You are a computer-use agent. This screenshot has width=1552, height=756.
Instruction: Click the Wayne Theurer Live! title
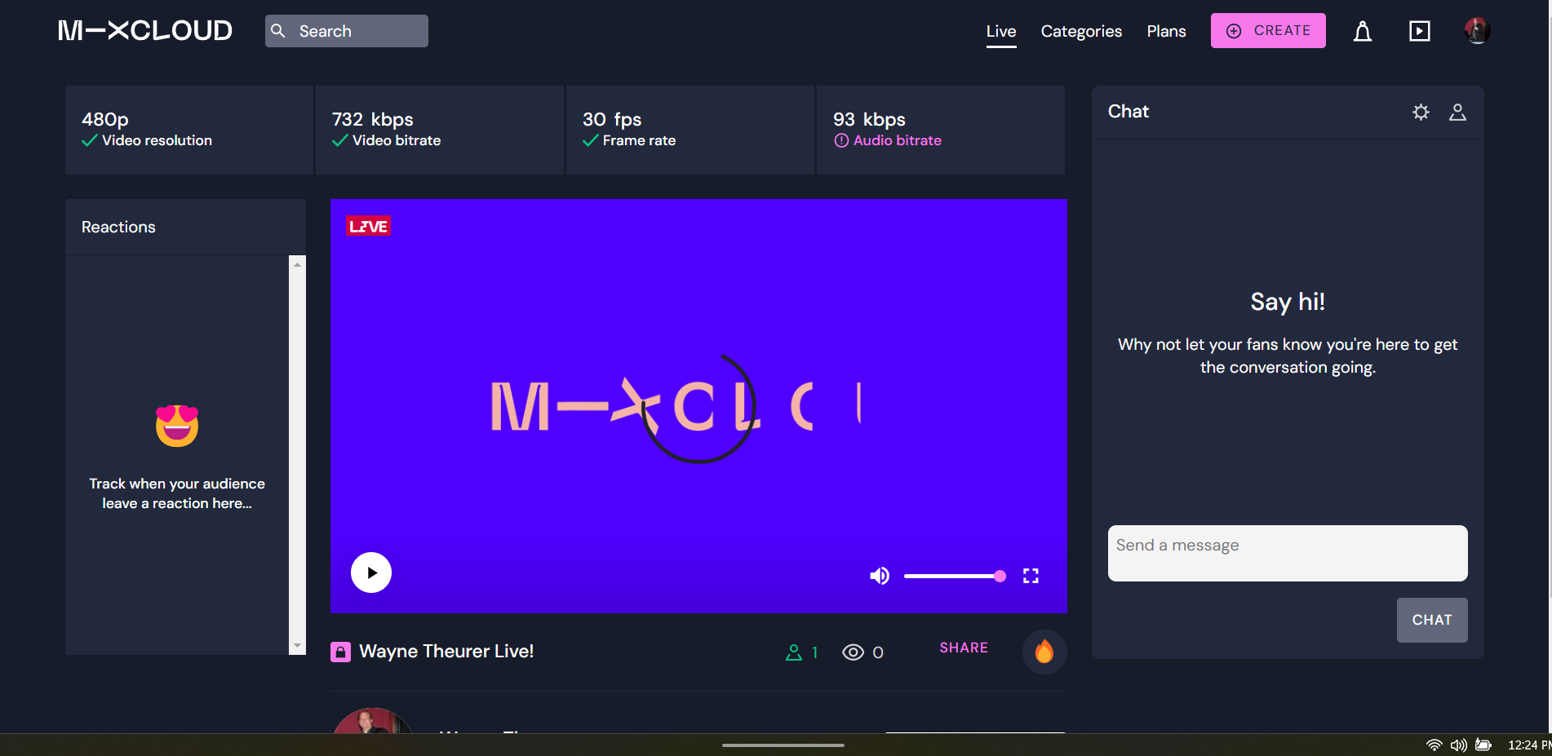446,652
